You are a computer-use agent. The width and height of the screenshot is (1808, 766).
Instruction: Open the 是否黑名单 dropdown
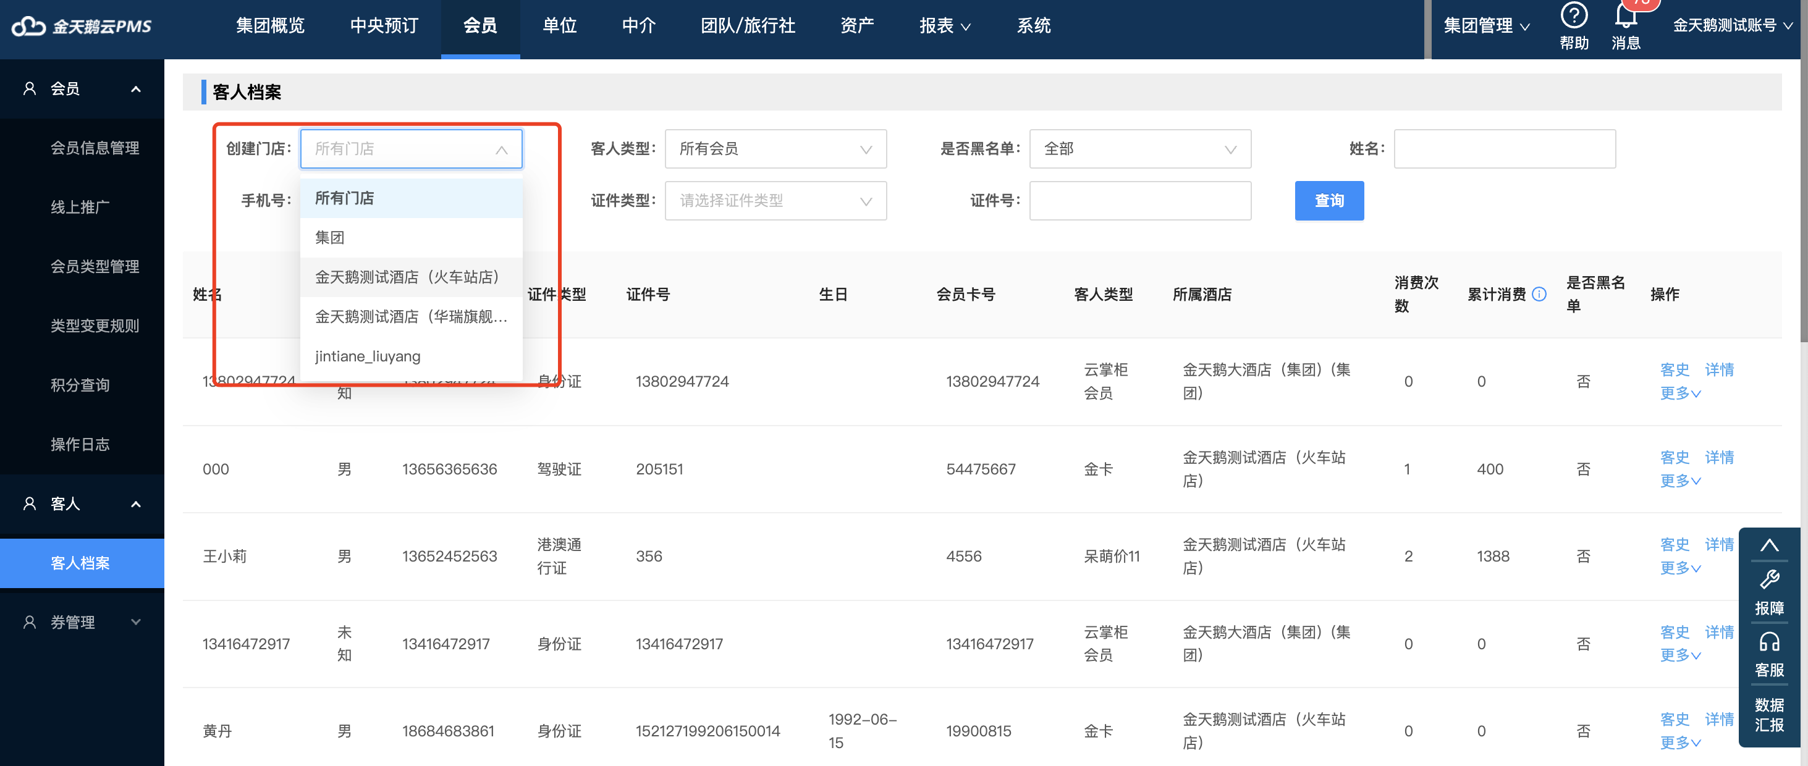pos(1140,149)
